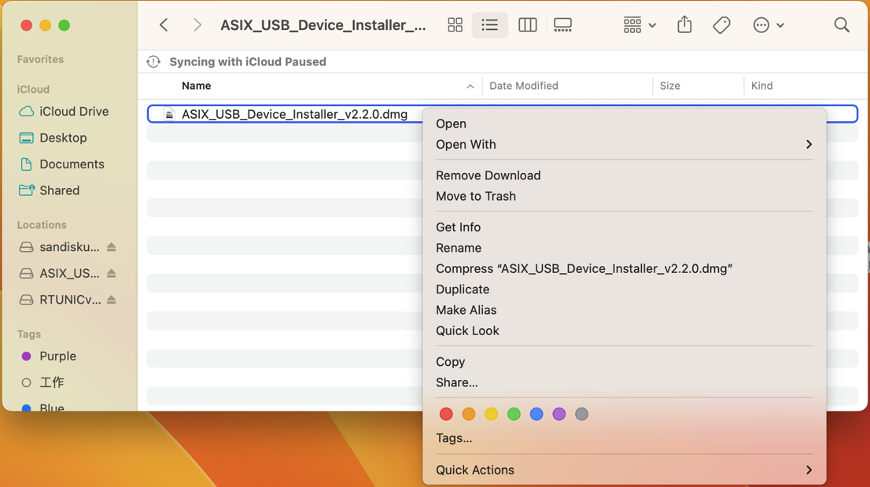This screenshot has width=870, height=487.
Task: Choose Tags... from the context menu
Action: [625, 437]
